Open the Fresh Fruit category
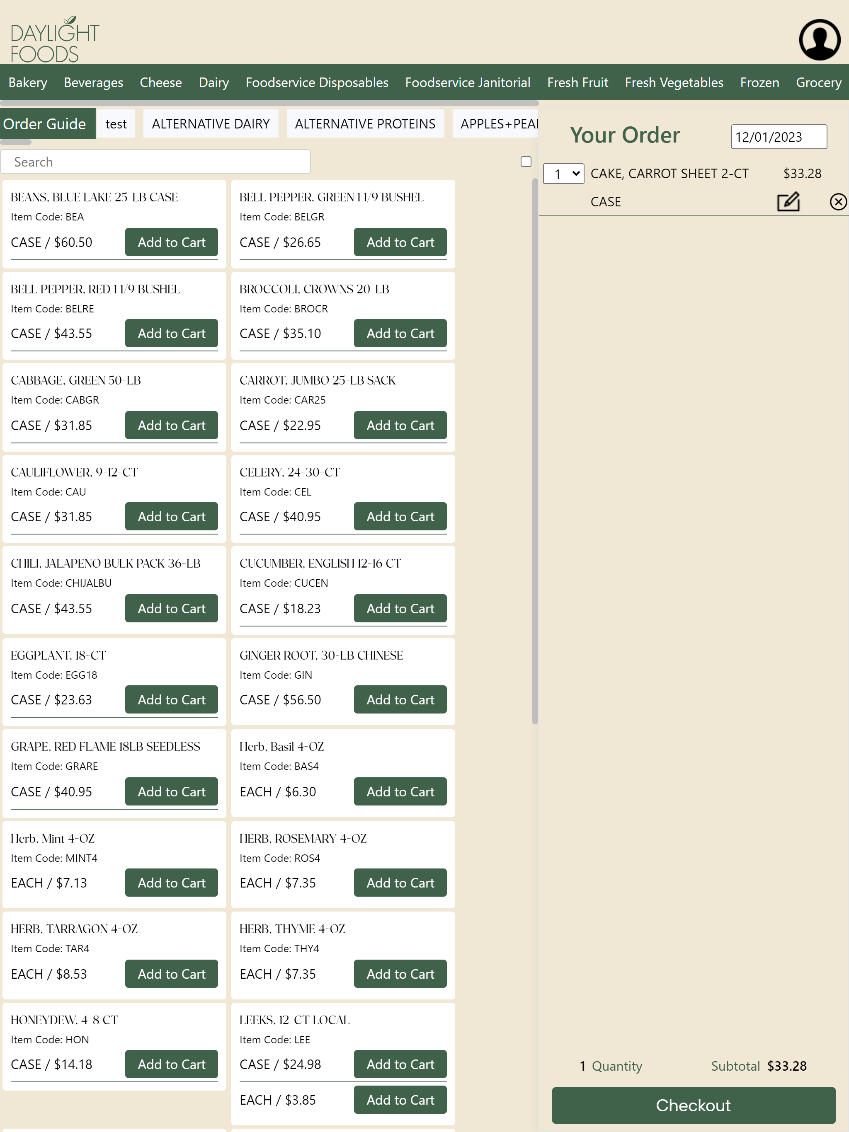The height and width of the screenshot is (1132, 849). pyautogui.click(x=577, y=82)
